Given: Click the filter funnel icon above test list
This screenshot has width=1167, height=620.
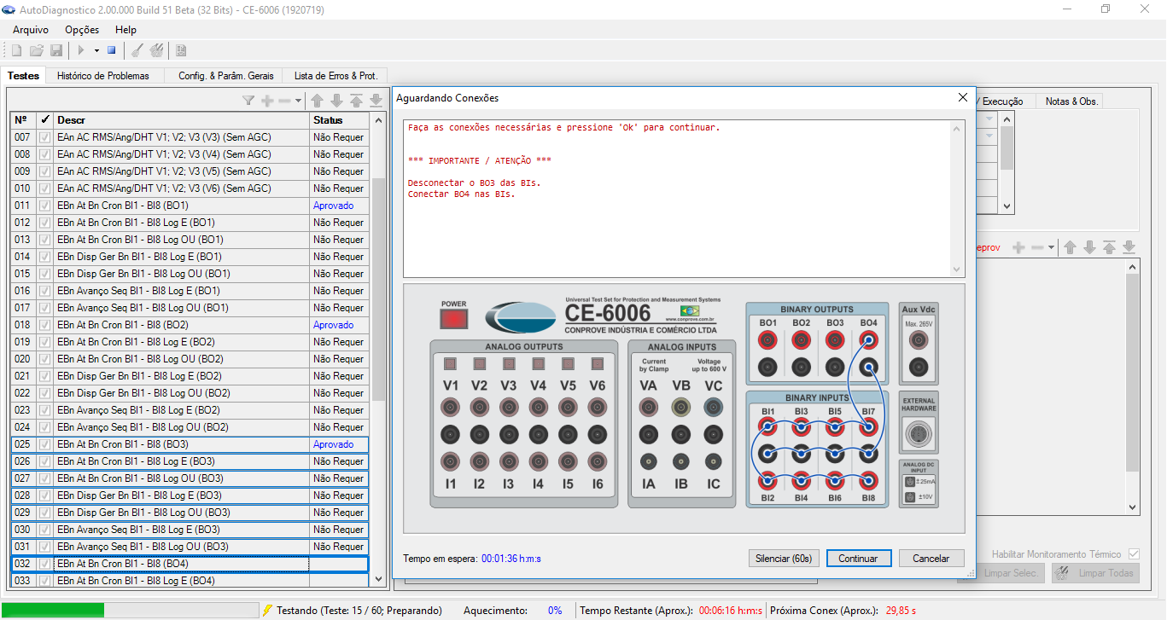Looking at the screenshot, I should click(x=248, y=101).
